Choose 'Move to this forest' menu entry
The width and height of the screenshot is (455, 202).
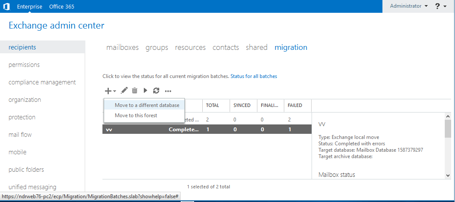tap(136, 115)
